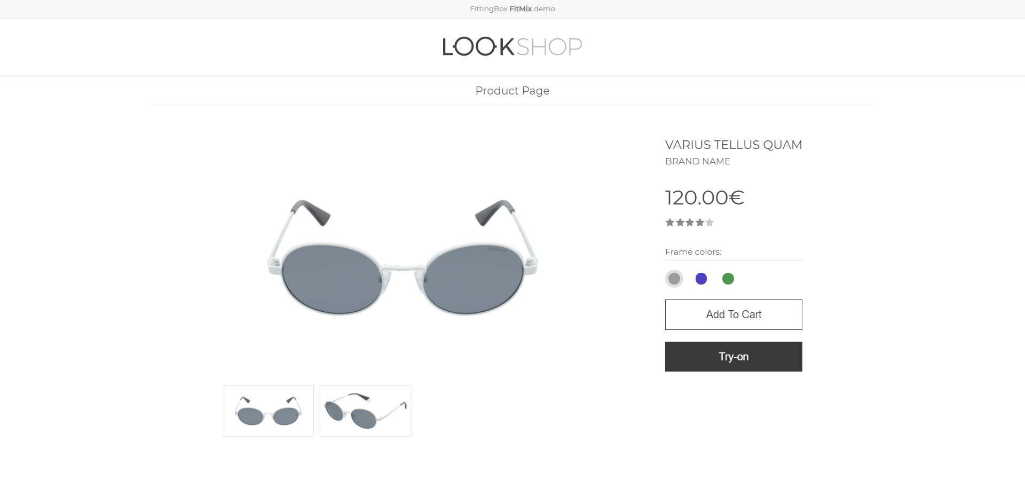Select the gray frame color
The width and height of the screenshot is (1025, 481).
674,279
